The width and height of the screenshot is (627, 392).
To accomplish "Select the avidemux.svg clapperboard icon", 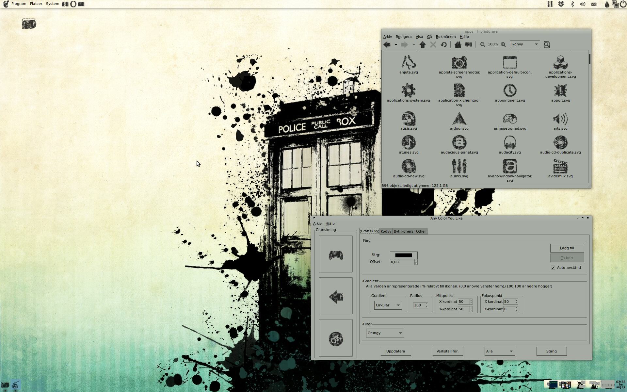I will 560,166.
